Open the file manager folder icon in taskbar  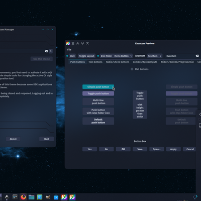(31, 197)
